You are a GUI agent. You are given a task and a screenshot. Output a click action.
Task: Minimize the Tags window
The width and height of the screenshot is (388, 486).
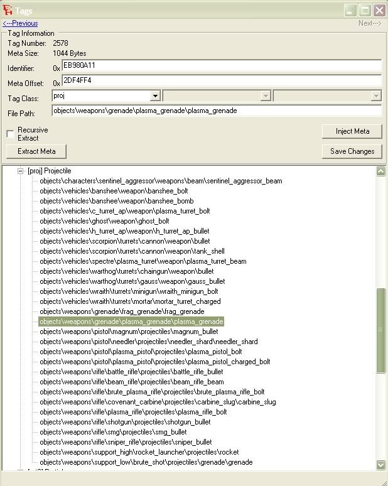click(350, 11)
